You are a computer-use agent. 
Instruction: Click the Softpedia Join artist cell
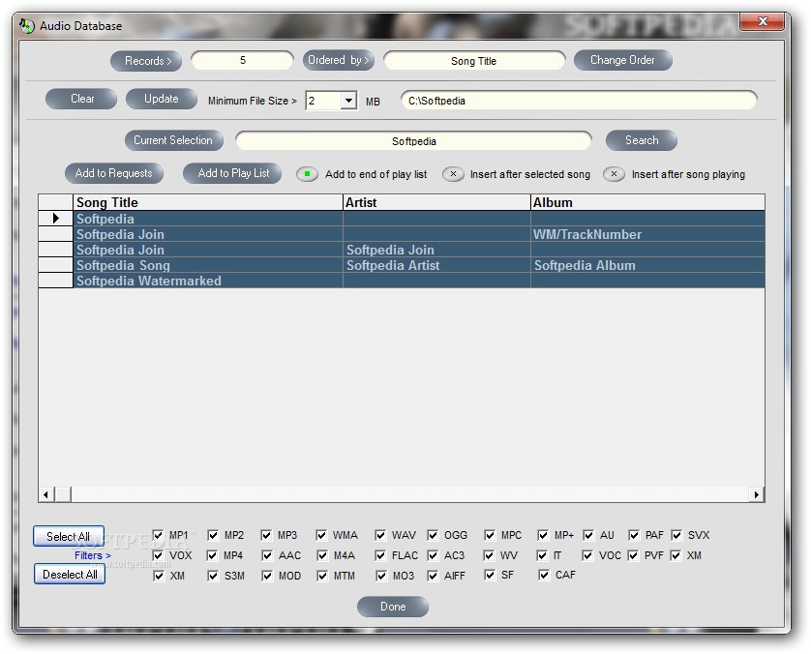[437, 250]
